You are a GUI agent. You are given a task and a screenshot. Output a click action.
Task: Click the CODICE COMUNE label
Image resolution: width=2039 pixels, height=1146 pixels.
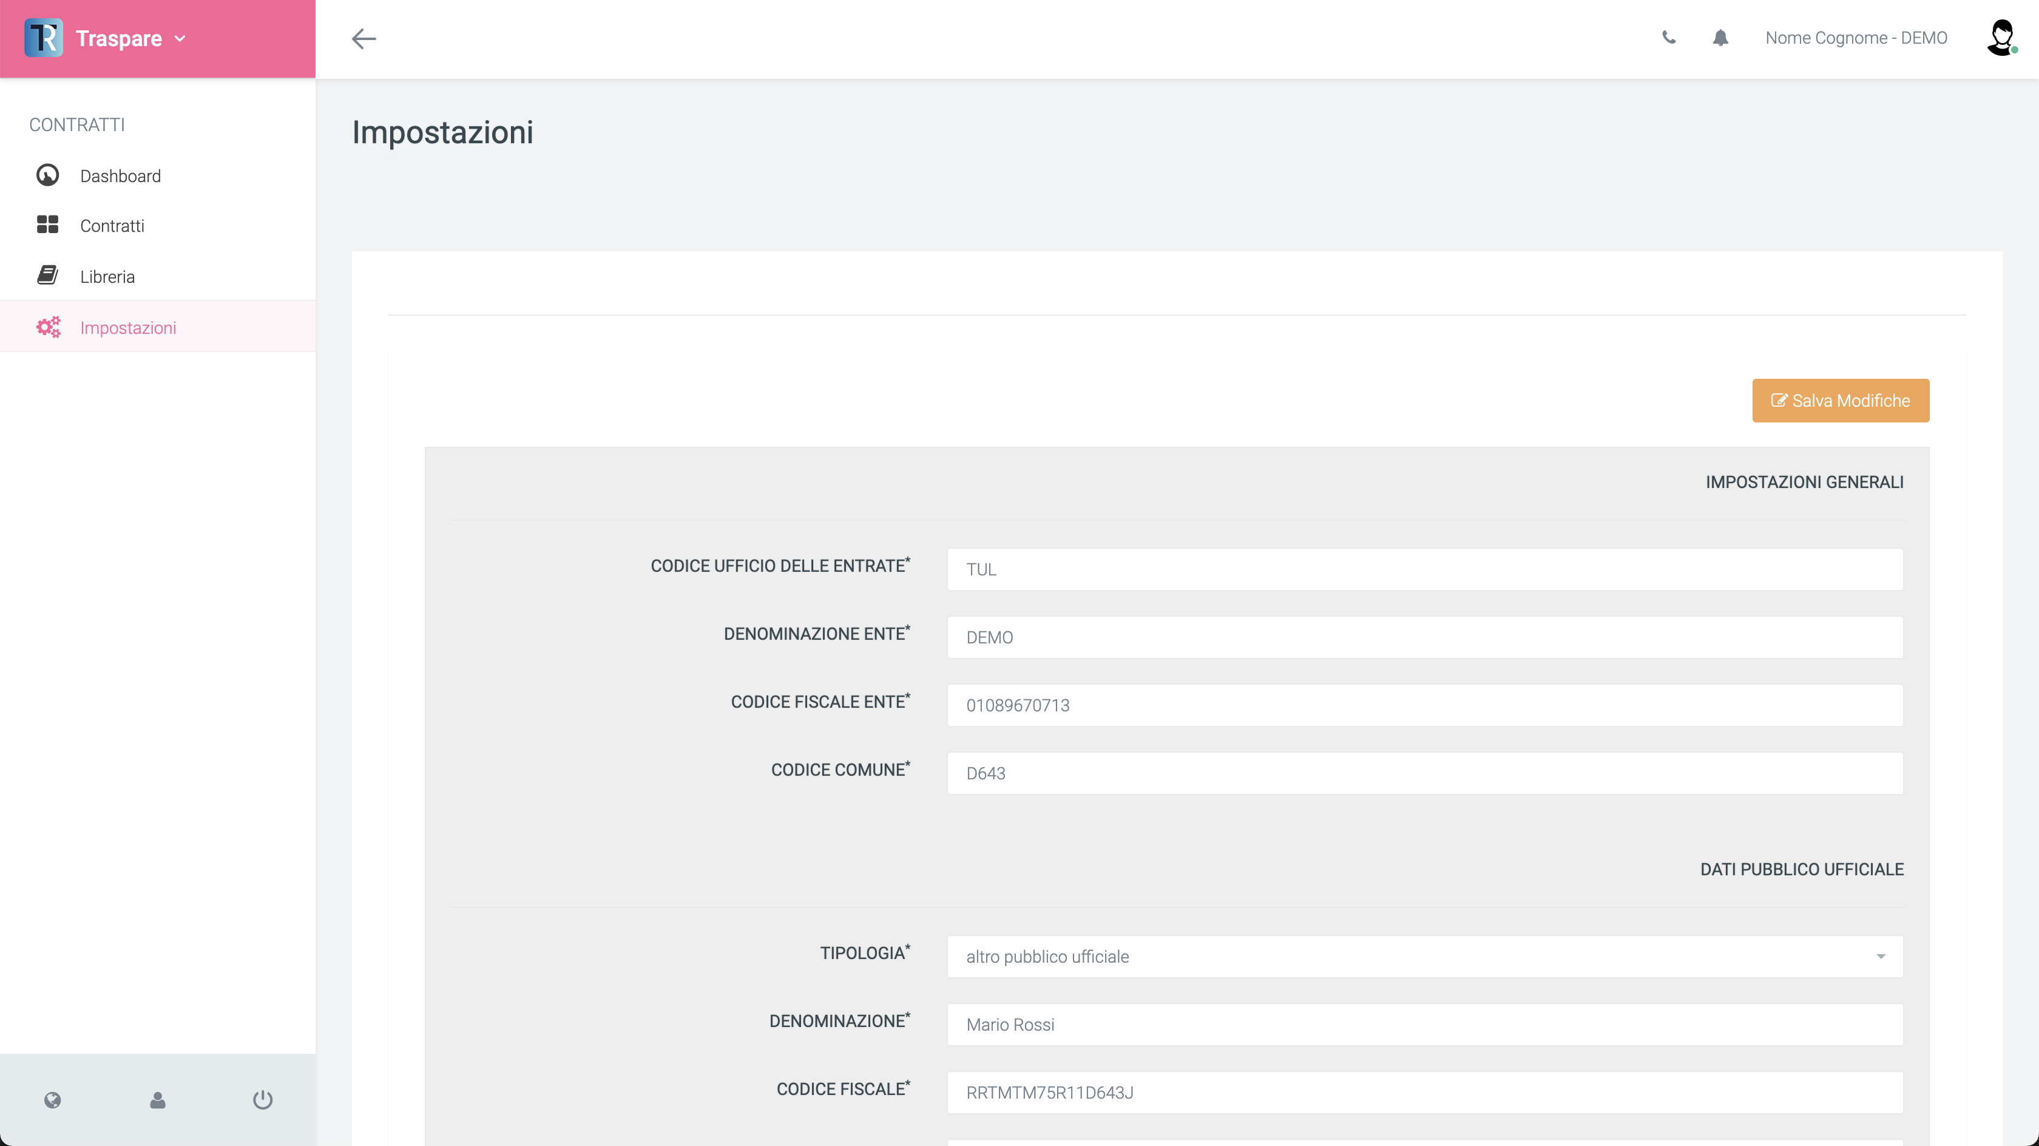(840, 769)
